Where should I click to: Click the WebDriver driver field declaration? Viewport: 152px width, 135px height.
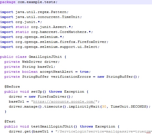click(32, 62)
